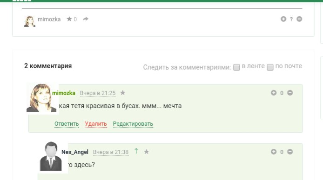The width and height of the screenshot is (323, 180).
Task: Open mimozka's large comment avatar
Action: (41, 98)
